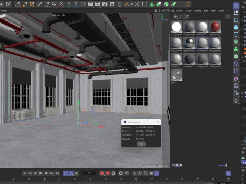The height and width of the screenshot is (184, 246).
Task: Open the viewport Panel menu
Action: (4, 11)
